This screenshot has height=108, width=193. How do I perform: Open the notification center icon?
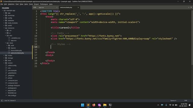click(190, 105)
